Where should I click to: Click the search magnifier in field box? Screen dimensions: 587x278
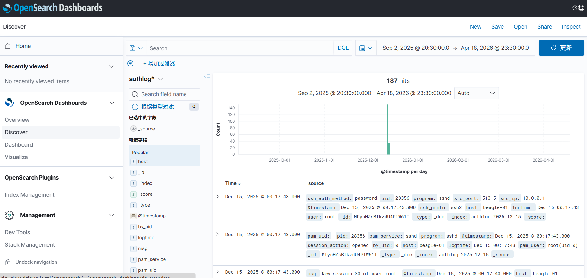(x=135, y=94)
